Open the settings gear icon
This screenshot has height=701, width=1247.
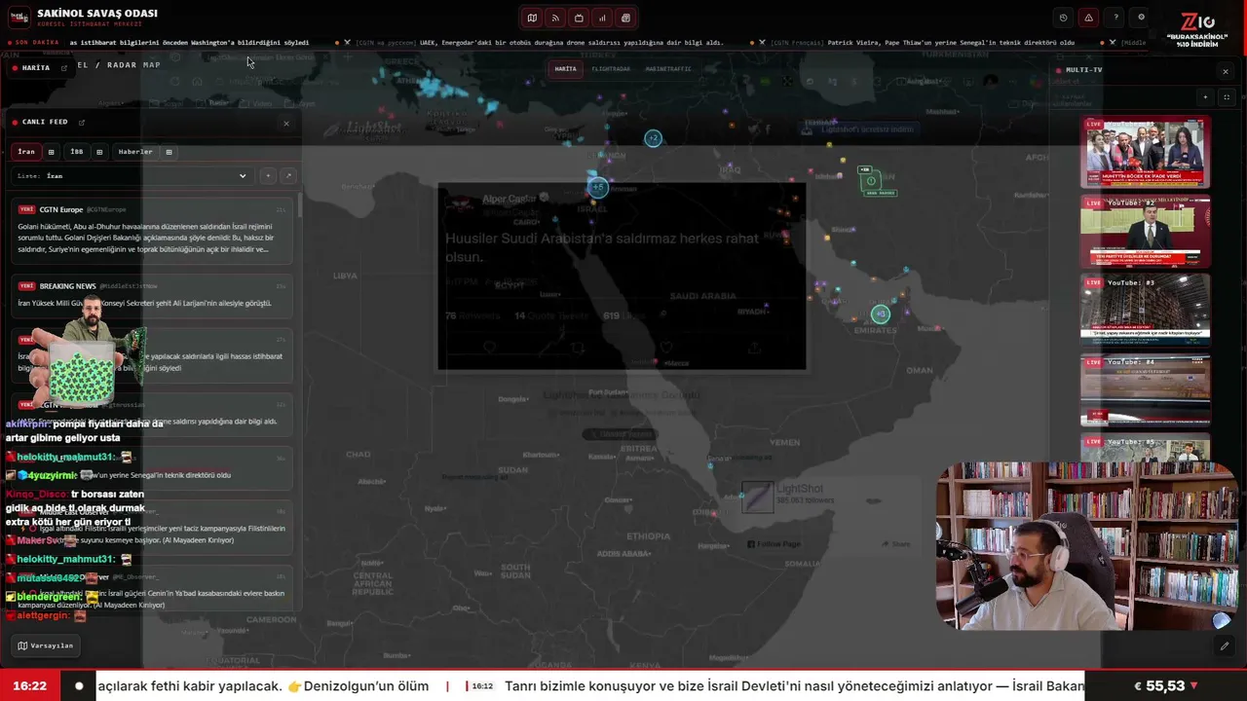[1142, 18]
